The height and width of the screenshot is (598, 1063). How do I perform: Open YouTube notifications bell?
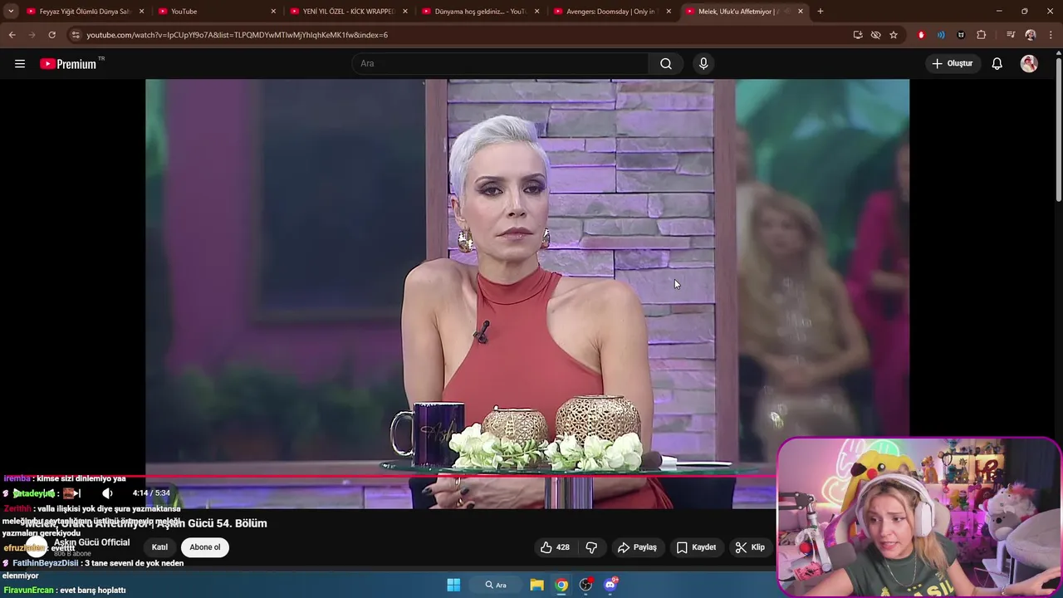click(997, 64)
